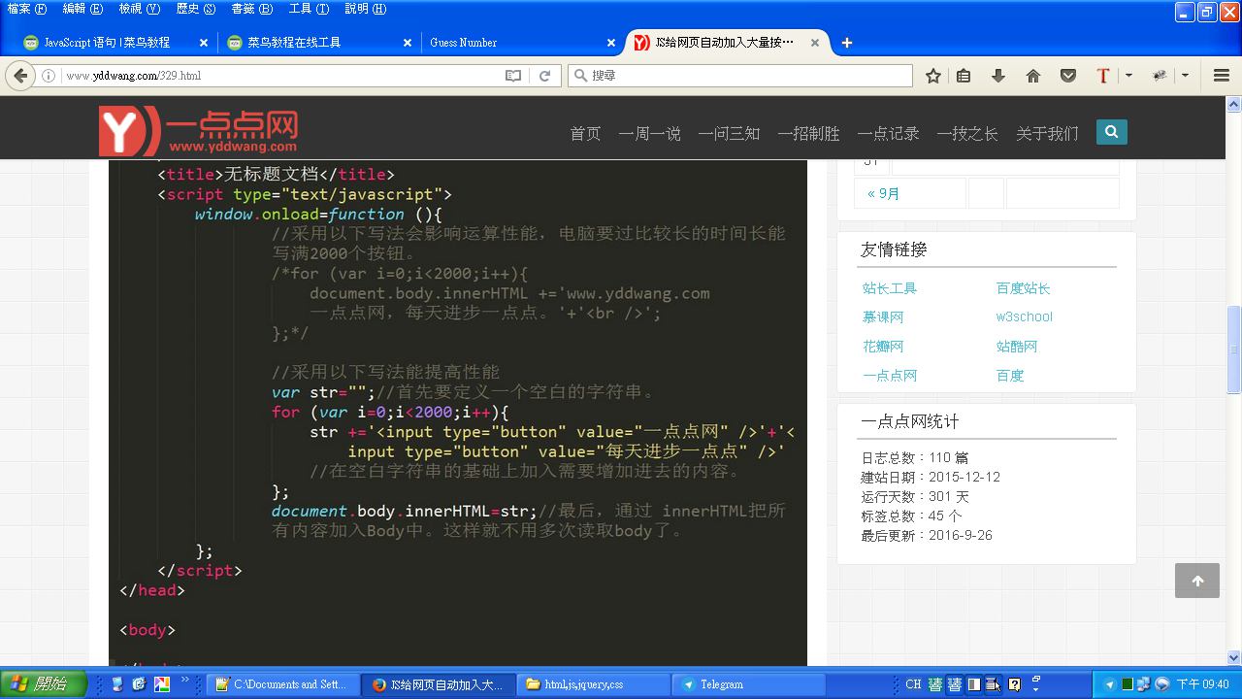Show bookmarks list icon in toolbar
The height and width of the screenshot is (699, 1242).
(x=964, y=76)
